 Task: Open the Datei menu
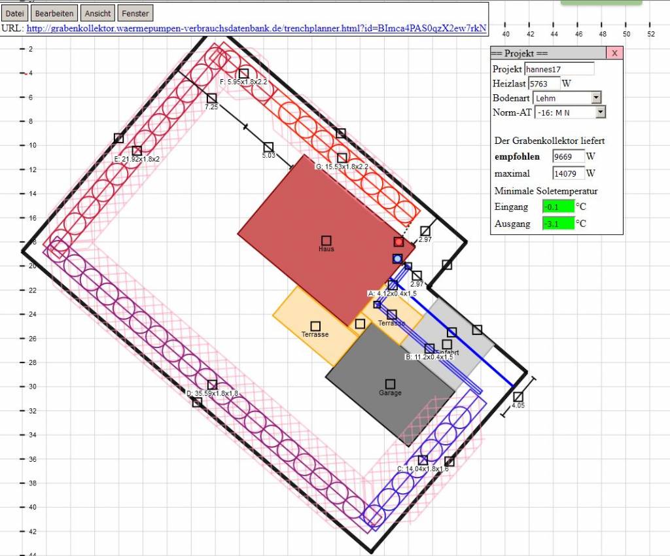pos(14,13)
